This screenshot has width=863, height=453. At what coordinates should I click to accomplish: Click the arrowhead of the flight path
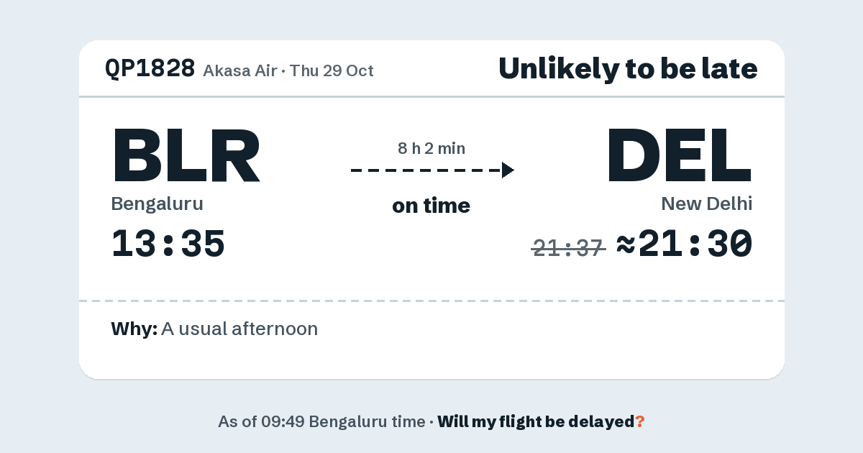tap(508, 170)
